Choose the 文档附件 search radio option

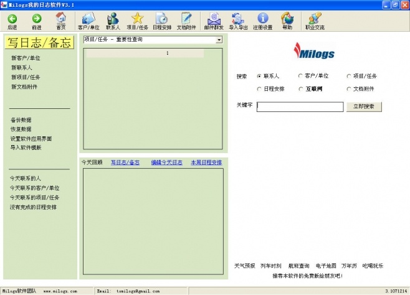tap(349, 89)
